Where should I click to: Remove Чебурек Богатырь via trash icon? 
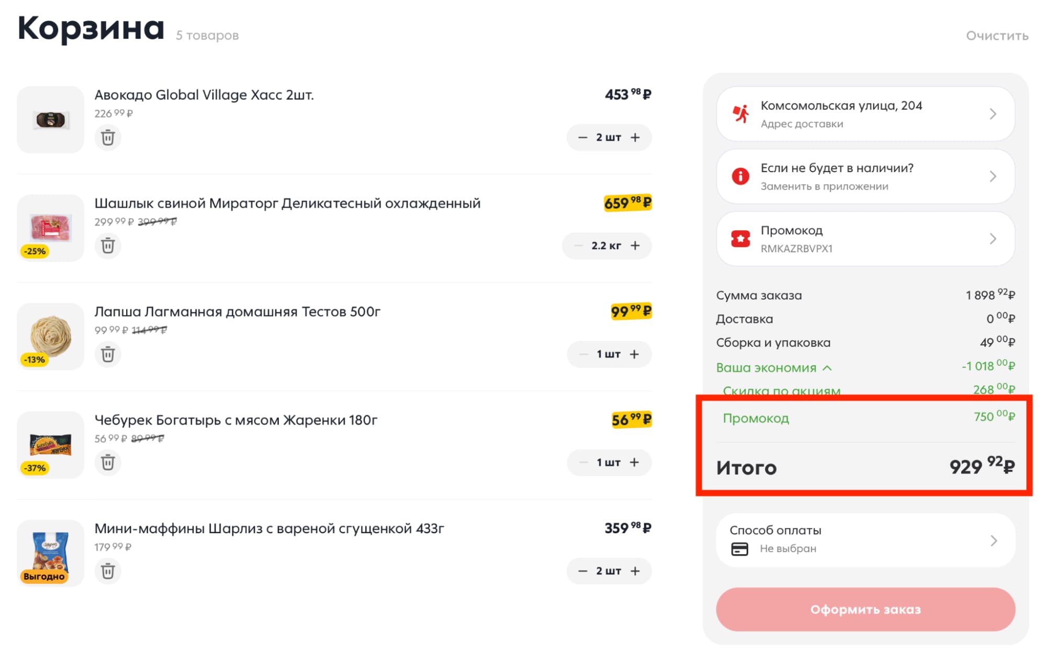coord(108,463)
